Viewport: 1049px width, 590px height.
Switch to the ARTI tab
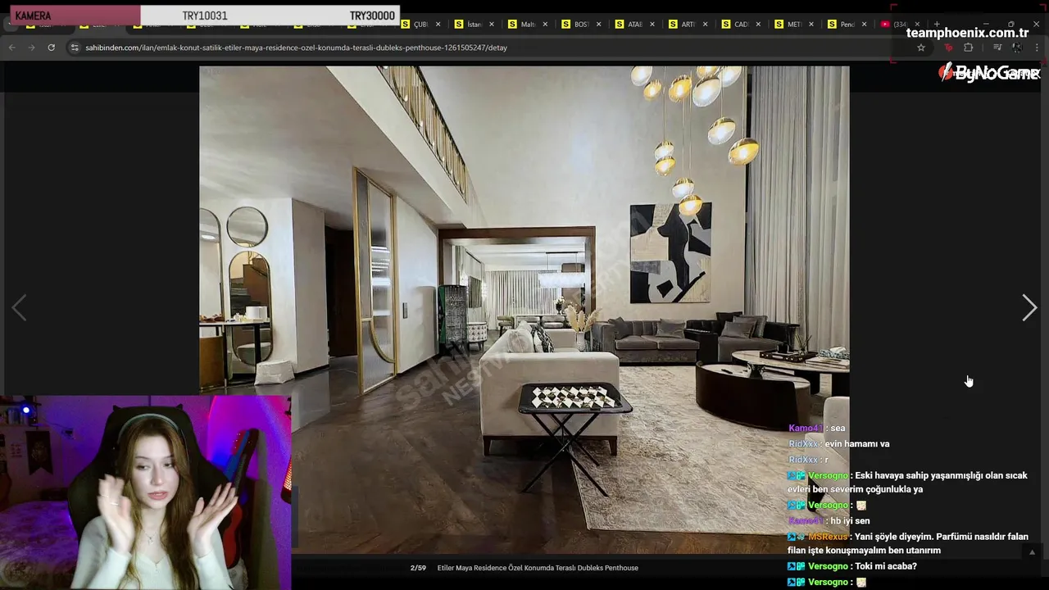(x=688, y=25)
